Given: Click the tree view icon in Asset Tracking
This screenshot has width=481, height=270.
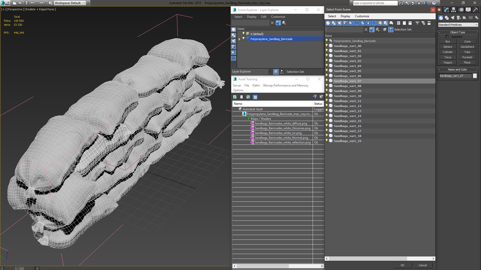Looking at the screenshot, I should click(248, 97).
